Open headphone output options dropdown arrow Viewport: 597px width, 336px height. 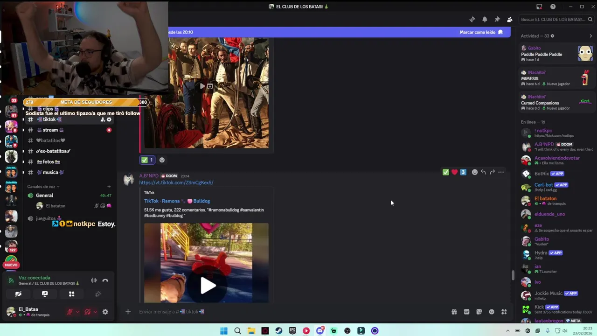point(95,312)
